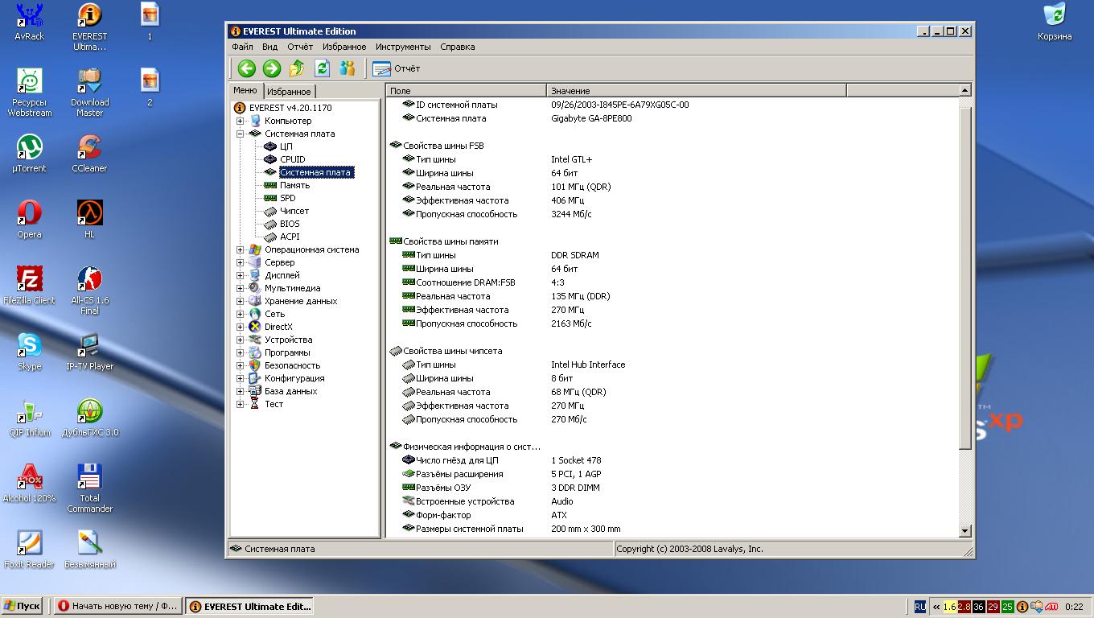Select ACPI tree item
The width and height of the screenshot is (1094, 618).
tap(290, 237)
